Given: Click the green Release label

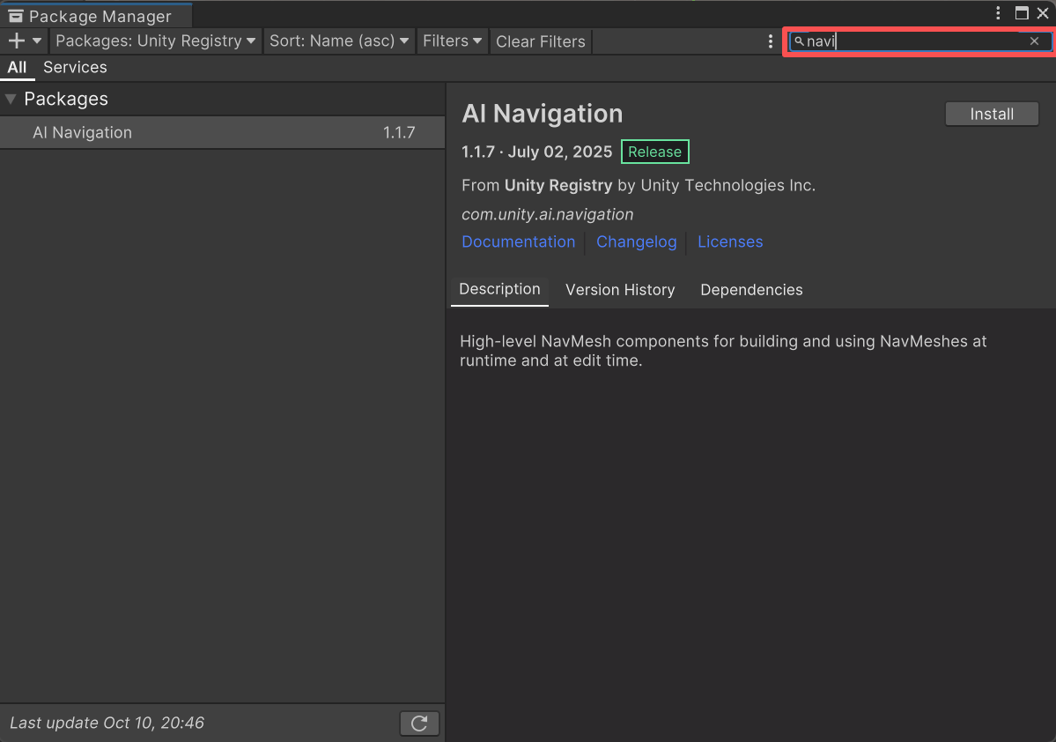Looking at the screenshot, I should click(x=654, y=152).
